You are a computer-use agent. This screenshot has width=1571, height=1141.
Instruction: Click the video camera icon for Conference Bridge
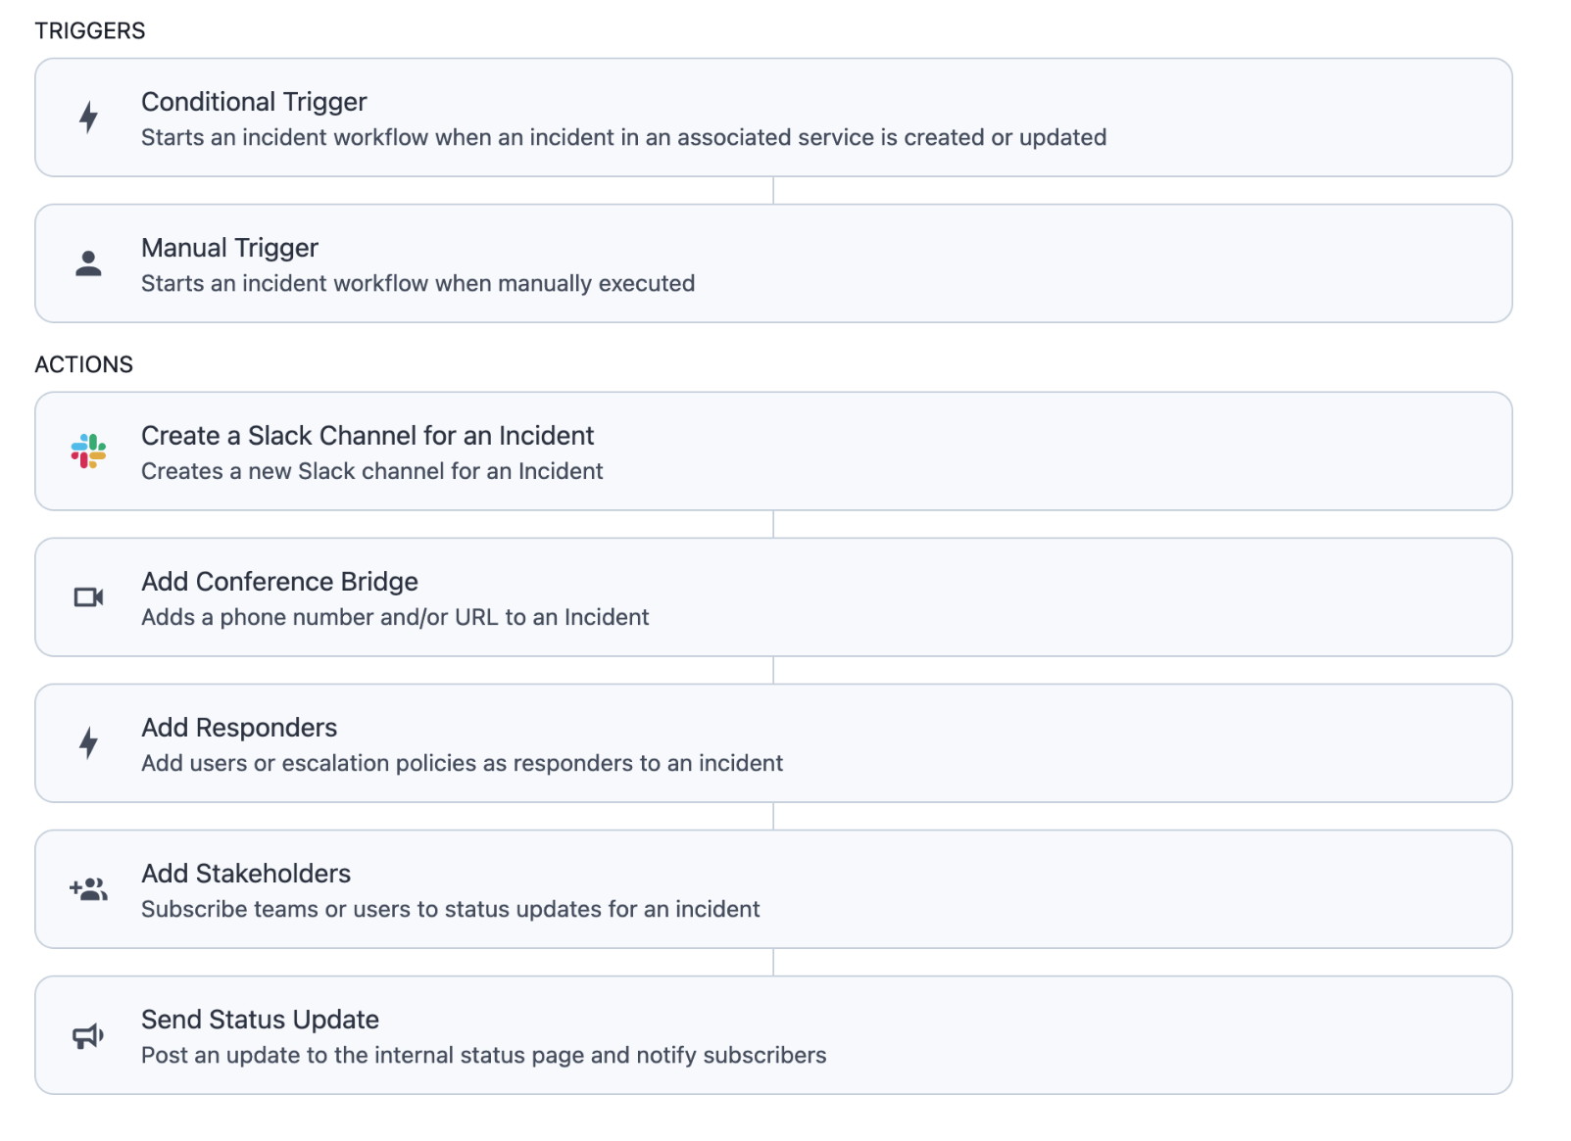pos(88,597)
